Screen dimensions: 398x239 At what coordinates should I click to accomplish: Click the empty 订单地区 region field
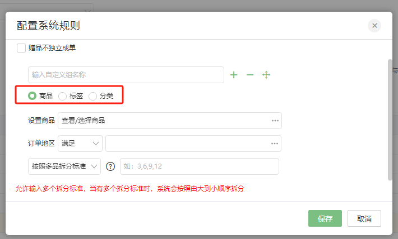coord(193,144)
